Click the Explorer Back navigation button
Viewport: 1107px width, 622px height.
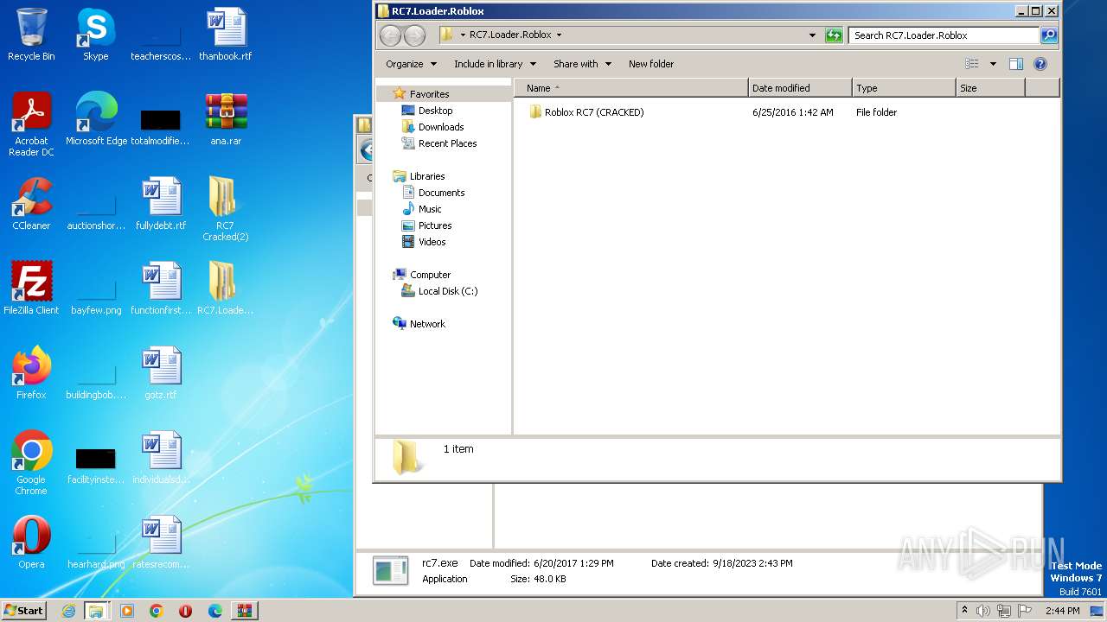pos(391,35)
